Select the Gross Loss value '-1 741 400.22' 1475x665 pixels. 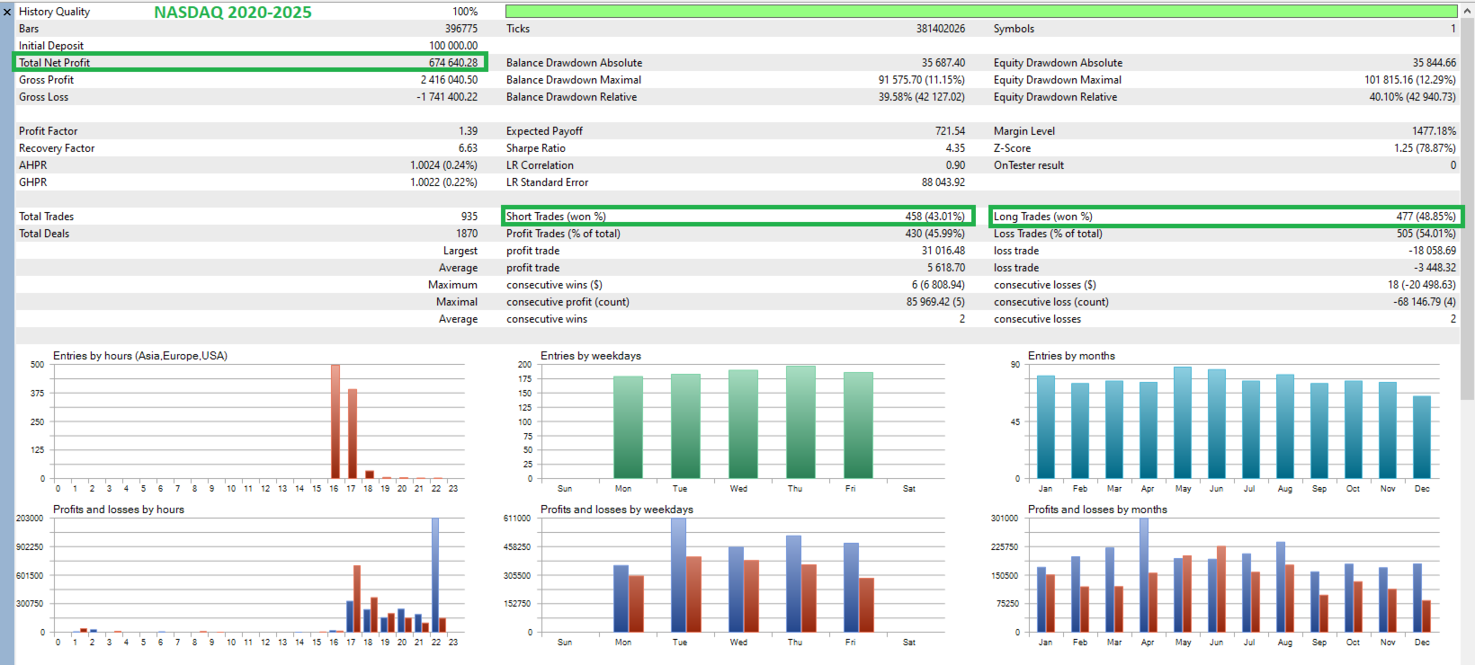click(447, 97)
